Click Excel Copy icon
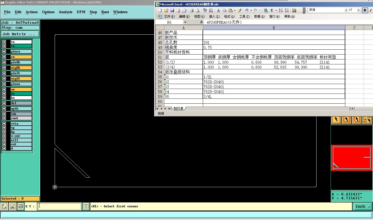 coord(224,10)
